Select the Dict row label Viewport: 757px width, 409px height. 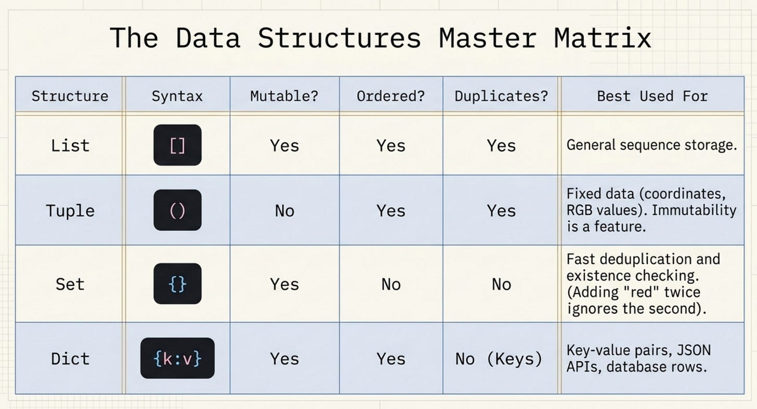point(70,359)
